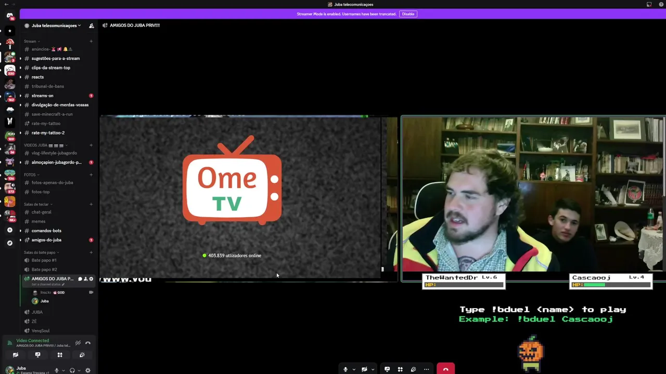
Task: Open activities launcher in bottom call bar
Action: pyautogui.click(x=400, y=369)
